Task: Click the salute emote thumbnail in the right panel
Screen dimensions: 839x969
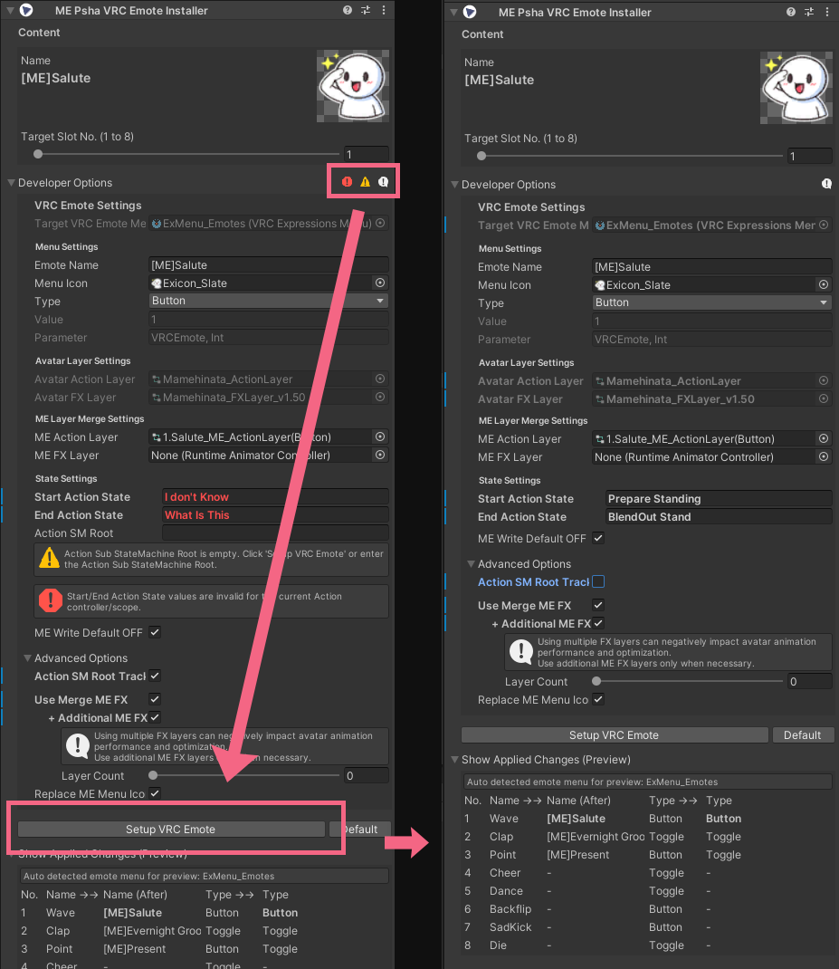Action: pos(796,87)
